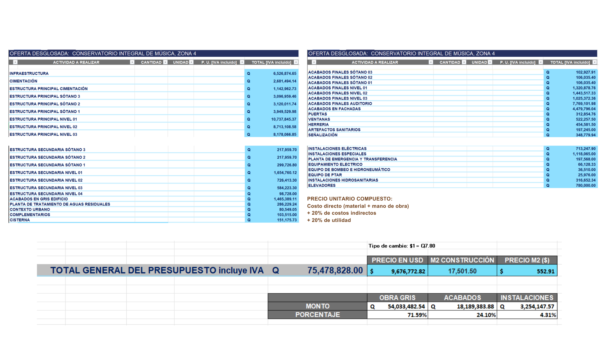Select the CIMENTACIÓN row label cell

click(23, 81)
